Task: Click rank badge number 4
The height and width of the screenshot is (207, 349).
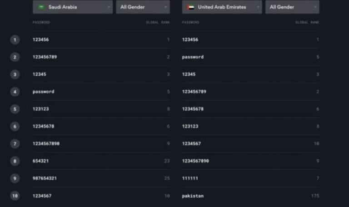Action: [x=15, y=92]
